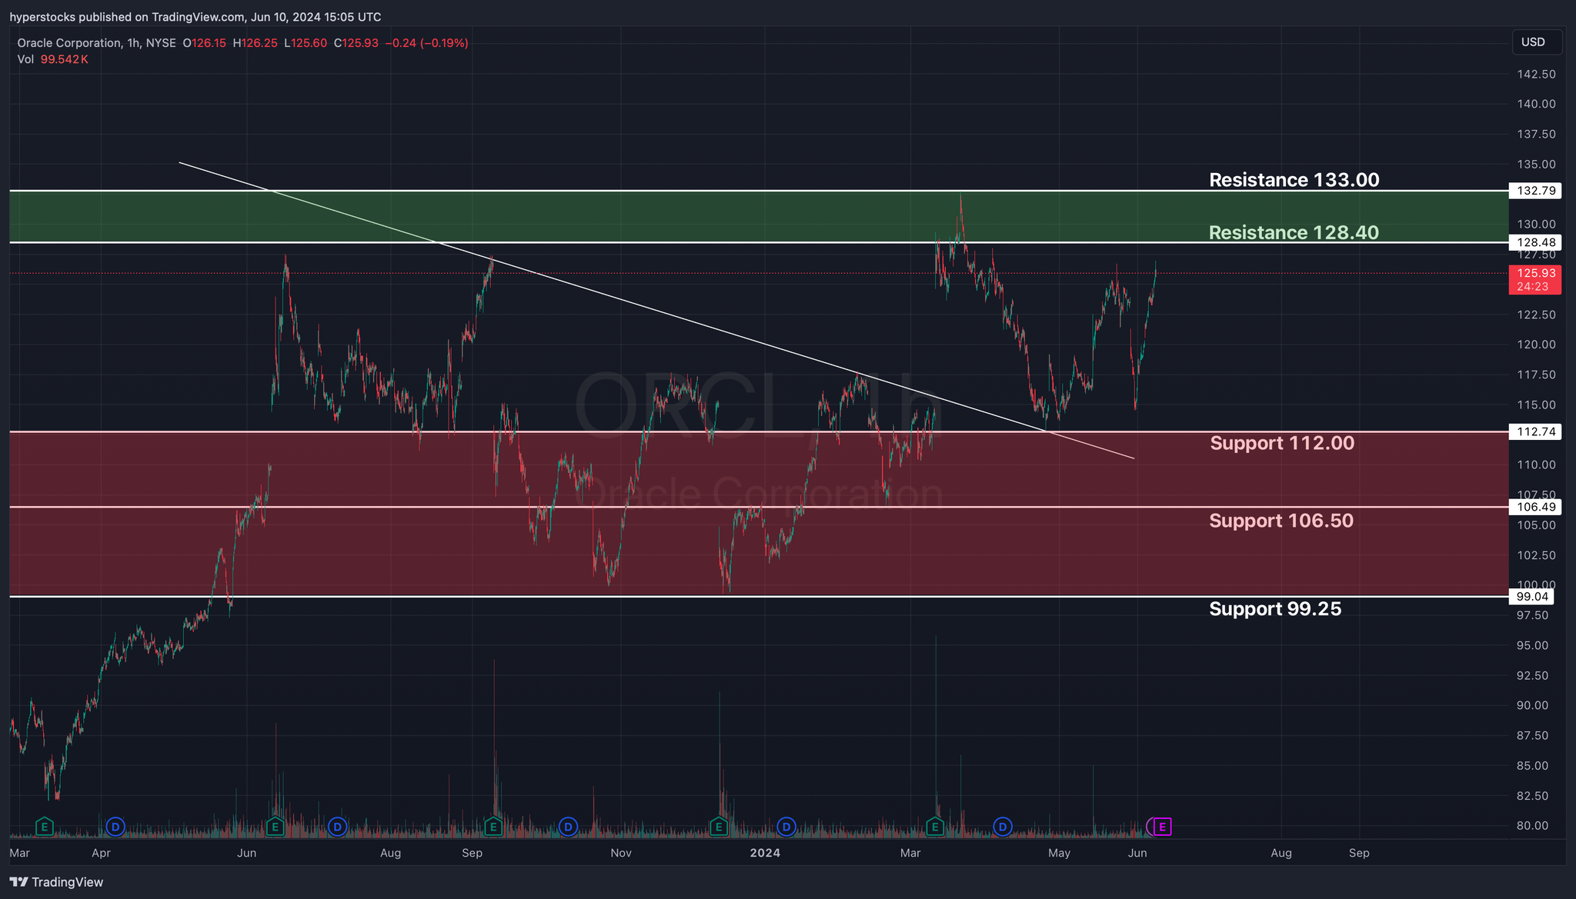The height and width of the screenshot is (899, 1576).
Task: Click the Vol 99.542K indicator legend
Action: (x=52, y=59)
